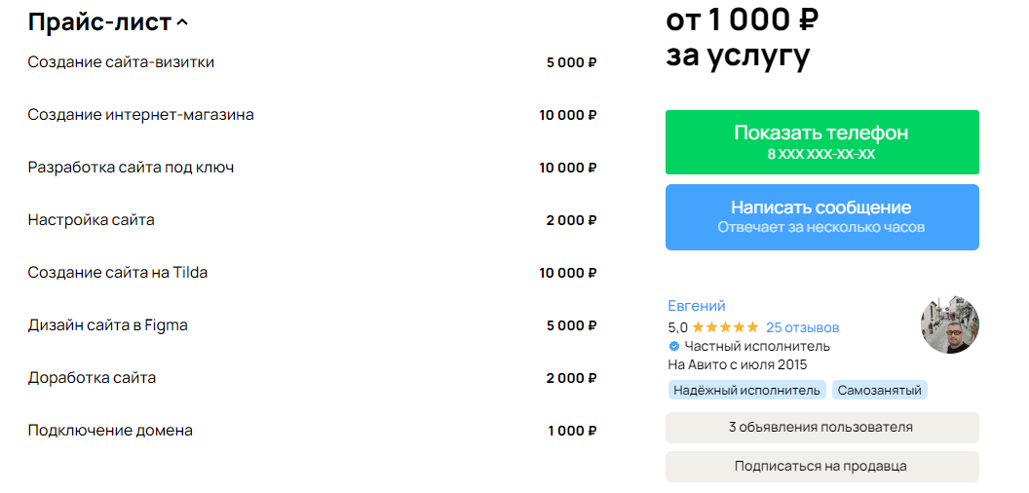
Task: Open 3 объявления пользователя
Action: (821, 428)
